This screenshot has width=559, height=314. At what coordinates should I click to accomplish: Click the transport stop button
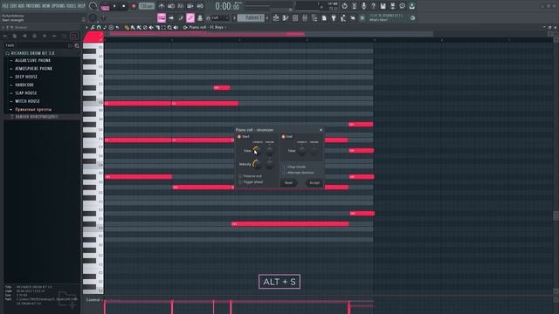click(x=124, y=6)
